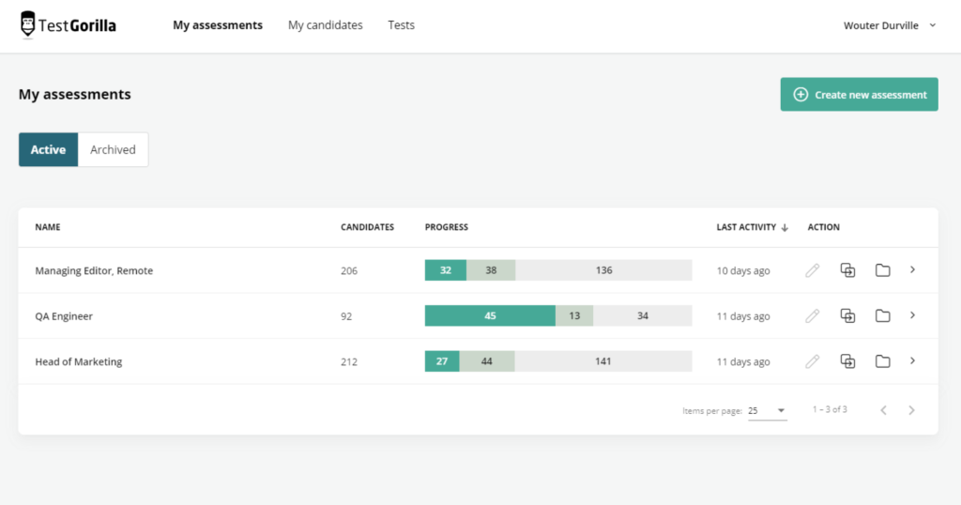Open the Head of Marketing assessment name
The image size is (961, 505).
79,361
